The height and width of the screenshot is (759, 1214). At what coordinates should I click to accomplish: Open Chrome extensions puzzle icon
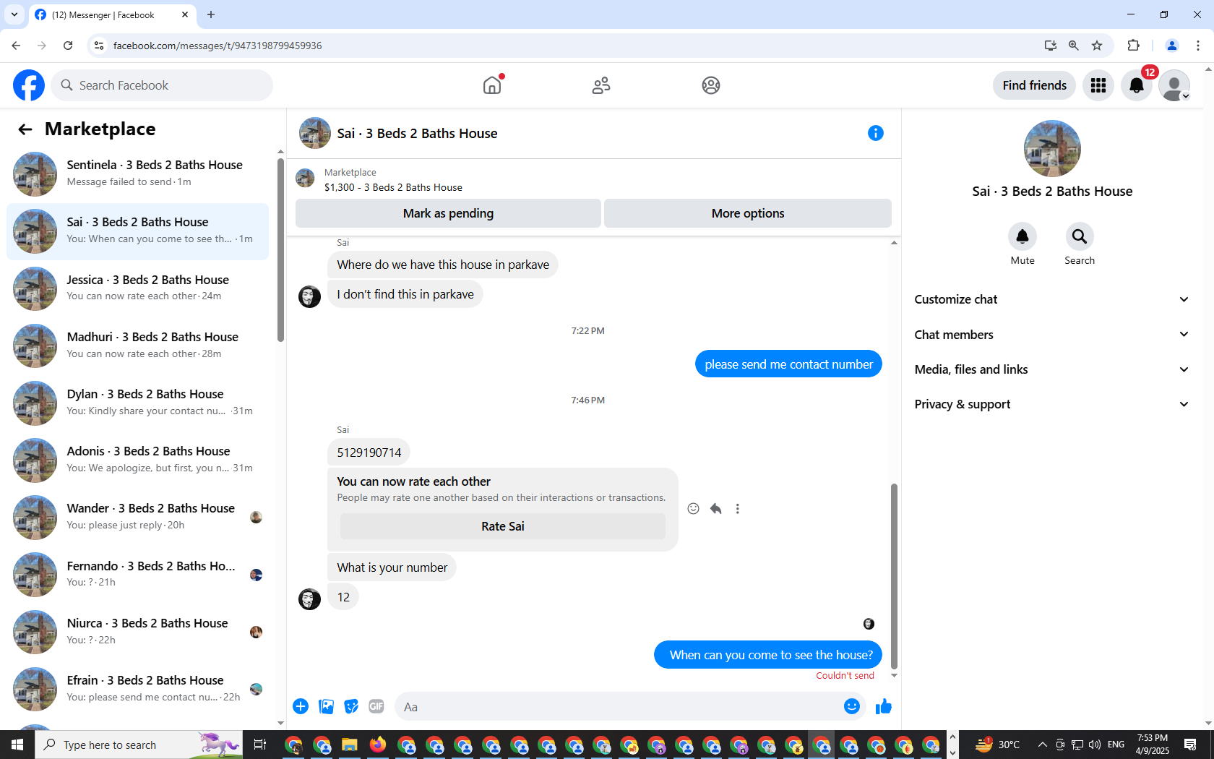pyautogui.click(x=1133, y=46)
